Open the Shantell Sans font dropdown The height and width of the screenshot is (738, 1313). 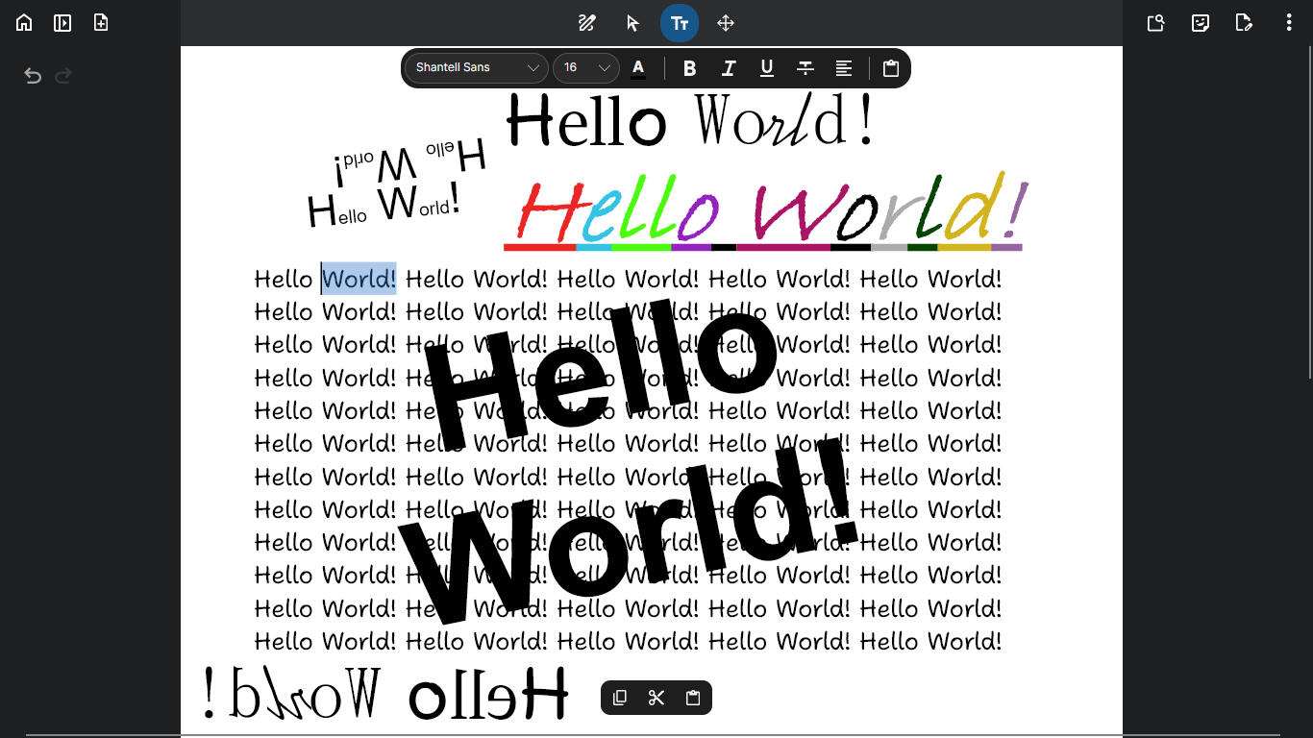pos(477,68)
